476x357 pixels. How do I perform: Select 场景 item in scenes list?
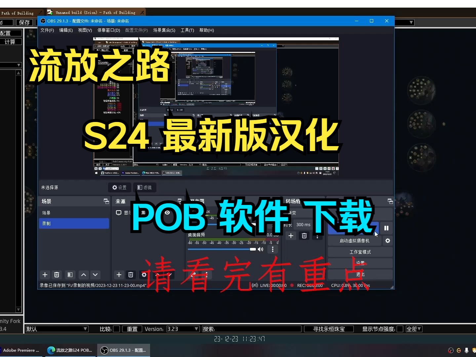74,213
